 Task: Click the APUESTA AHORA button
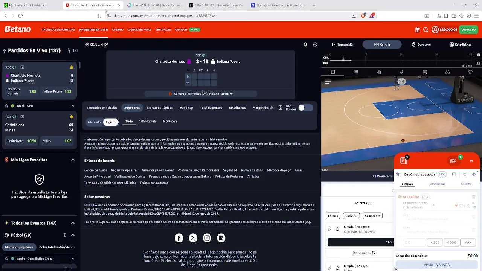[x=436, y=265]
